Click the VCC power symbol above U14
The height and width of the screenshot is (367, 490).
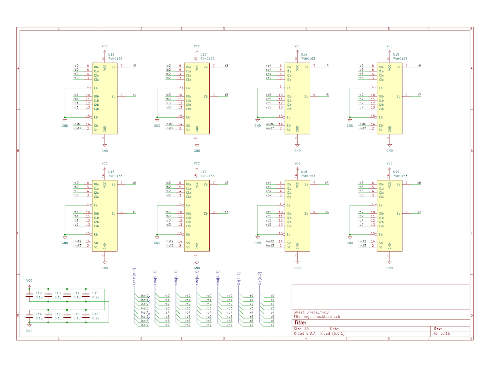297,51
